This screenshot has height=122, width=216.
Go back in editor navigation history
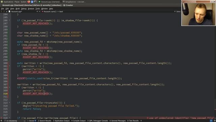point(1,12)
